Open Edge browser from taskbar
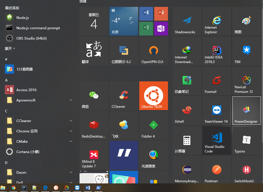This screenshot has height=192, width=263. (x=45, y=188)
